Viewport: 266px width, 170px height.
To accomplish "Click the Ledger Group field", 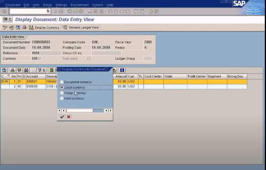I will click(x=148, y=59).
